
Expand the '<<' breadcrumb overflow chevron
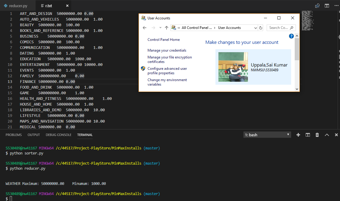(x=179, y=28)
